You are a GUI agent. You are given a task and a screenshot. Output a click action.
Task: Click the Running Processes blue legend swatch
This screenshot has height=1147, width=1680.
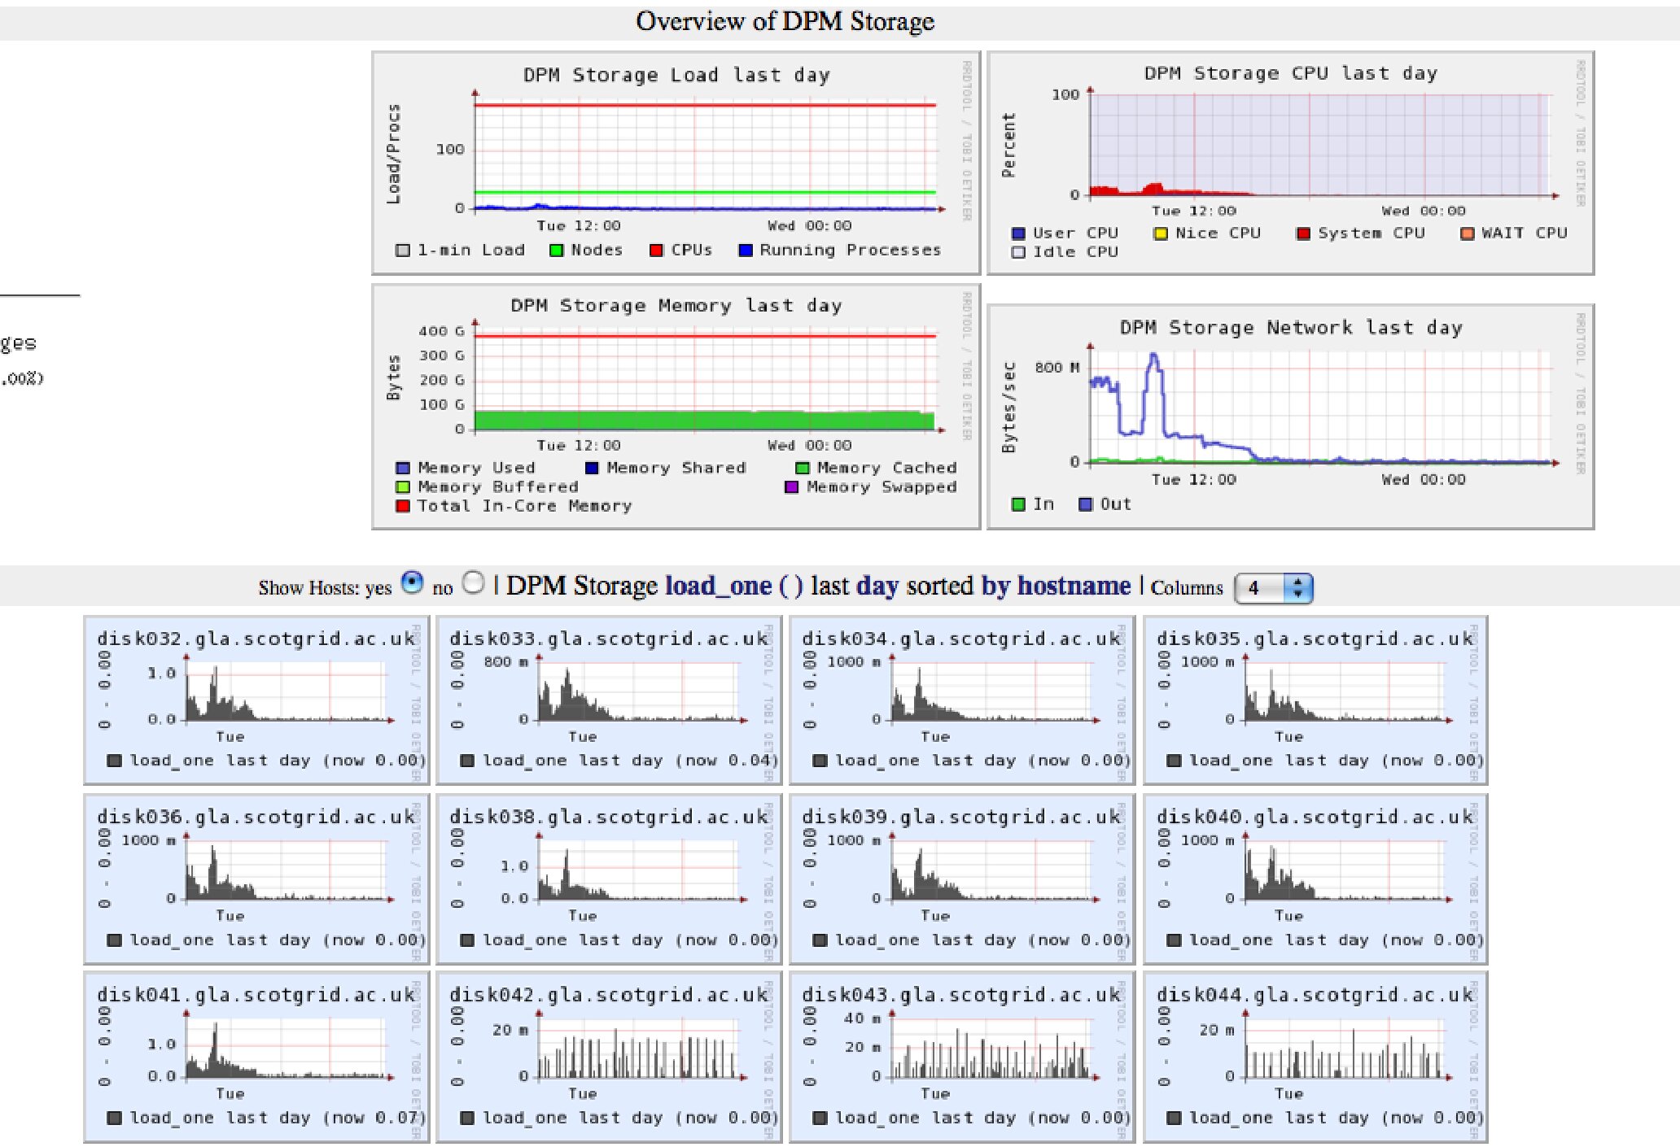click(746, 251)
